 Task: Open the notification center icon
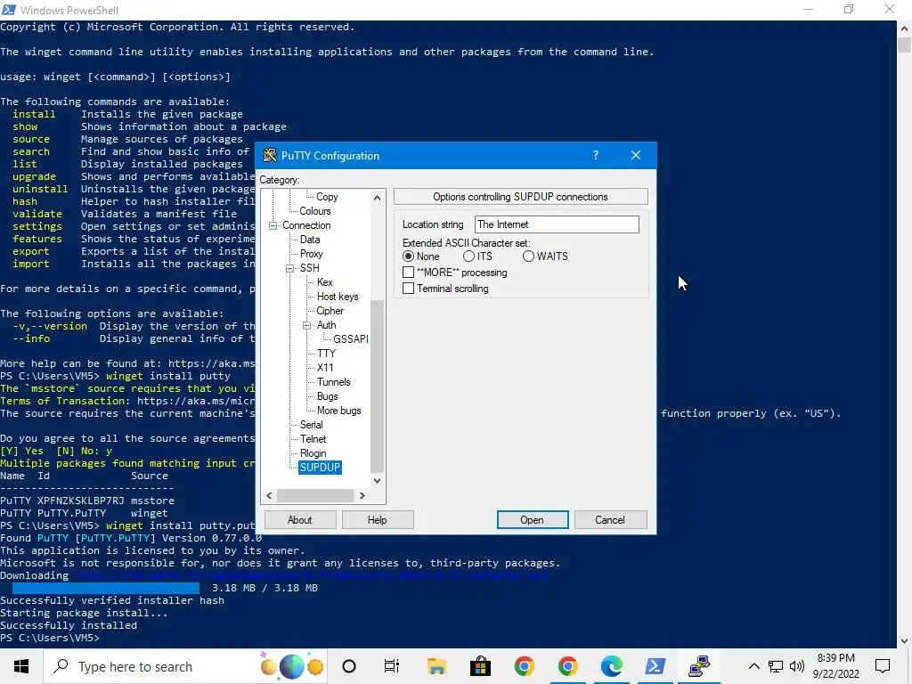[x=883, y=666]
